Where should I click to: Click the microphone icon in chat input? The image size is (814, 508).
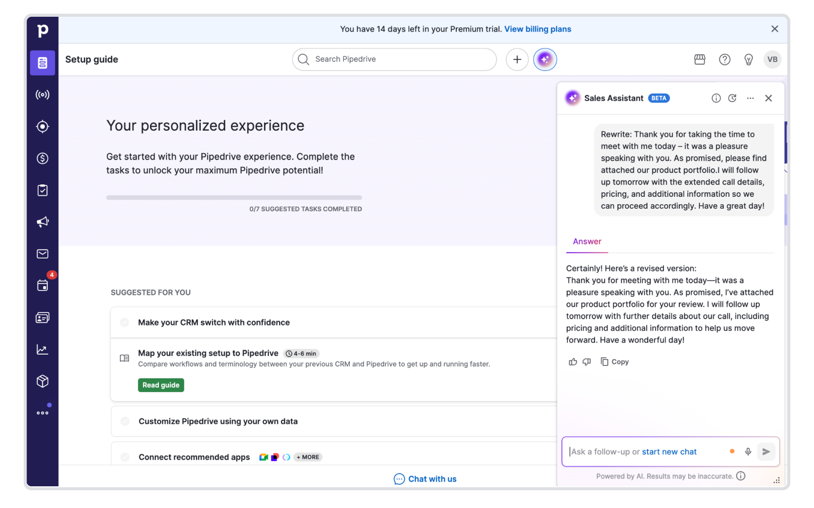click(x=748, y=452)
